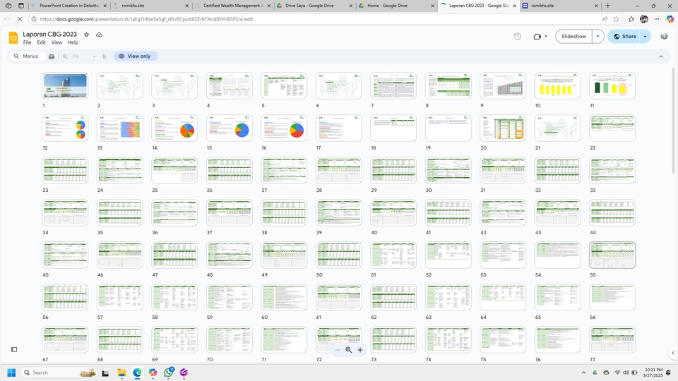
Task: Select slide 13 stacked bar thumbnail
Action: pos(120,128)
